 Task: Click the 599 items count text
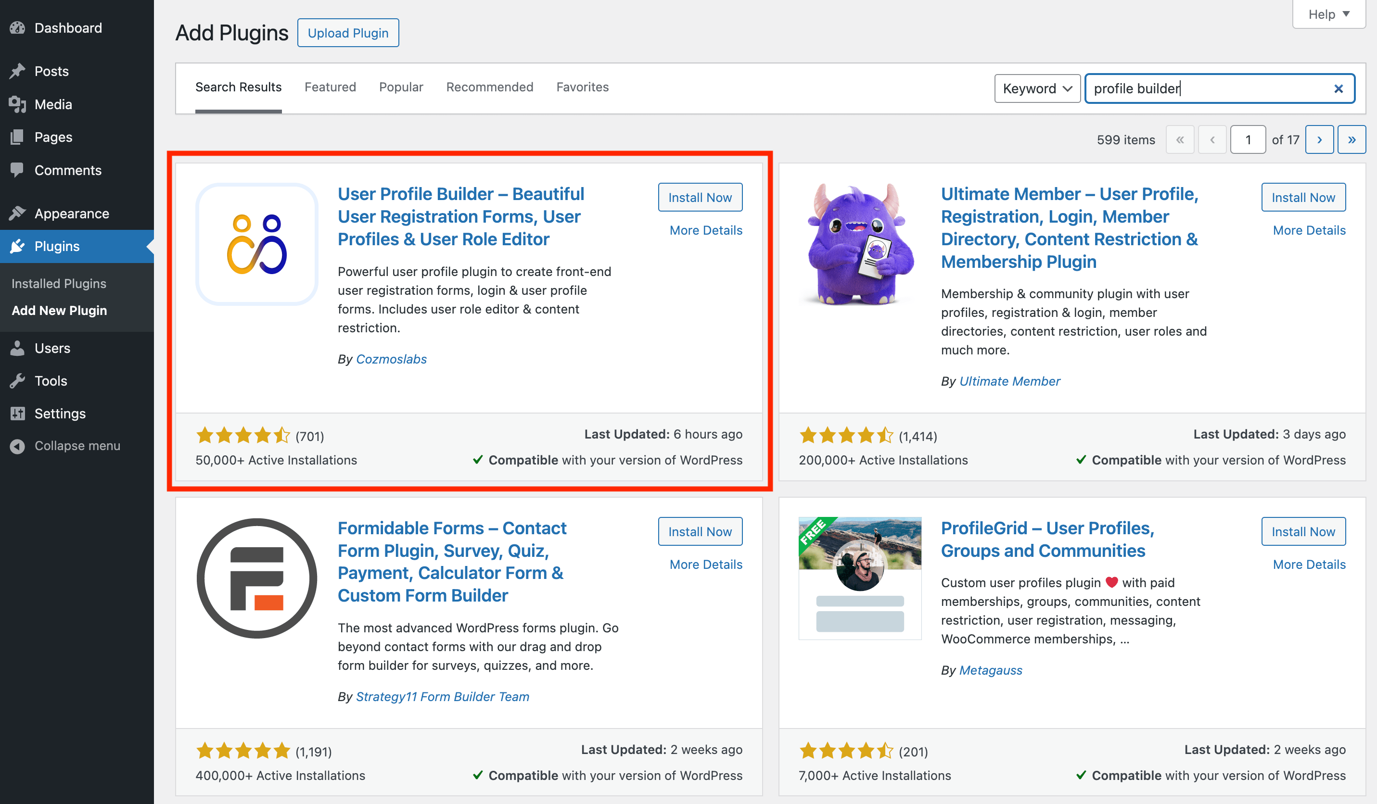tap(1126, 140)
